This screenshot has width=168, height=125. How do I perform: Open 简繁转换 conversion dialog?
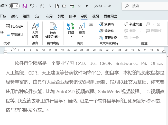pyautogui.click(x=108, y=37)
